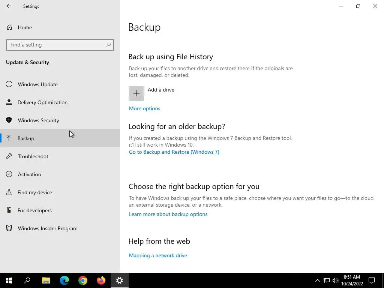Click the Windows Update refresh icon
This screenshot has height=288, width=384.
(9, 84)
